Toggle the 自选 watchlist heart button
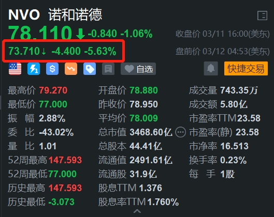Viewport: 274px width, 217px height. point(138,69)
